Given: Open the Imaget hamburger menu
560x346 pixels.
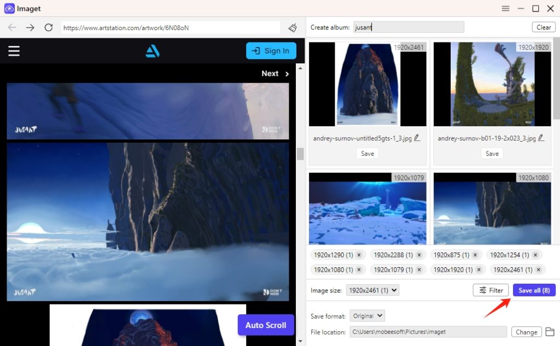Looking at the screenshot, I should 505,8.
